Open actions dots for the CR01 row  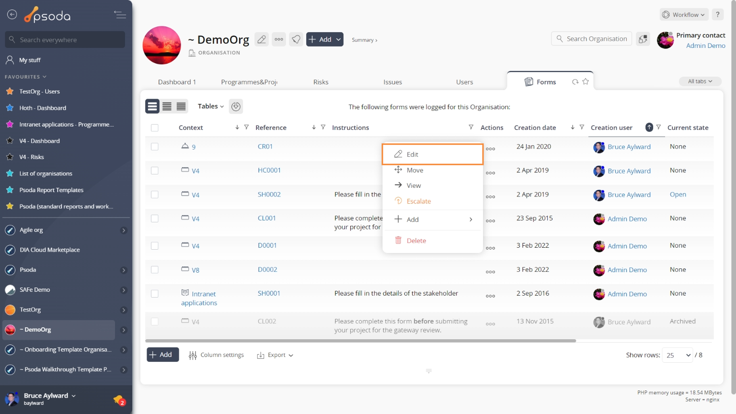(x=490, y=149)
